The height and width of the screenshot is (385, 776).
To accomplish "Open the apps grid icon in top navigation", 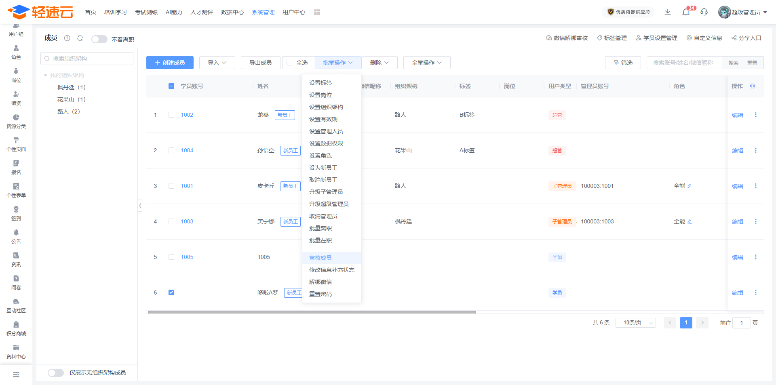I will point(317,12).
